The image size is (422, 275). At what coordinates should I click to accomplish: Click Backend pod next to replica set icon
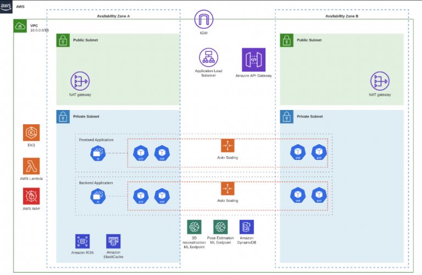pos(141,196)
